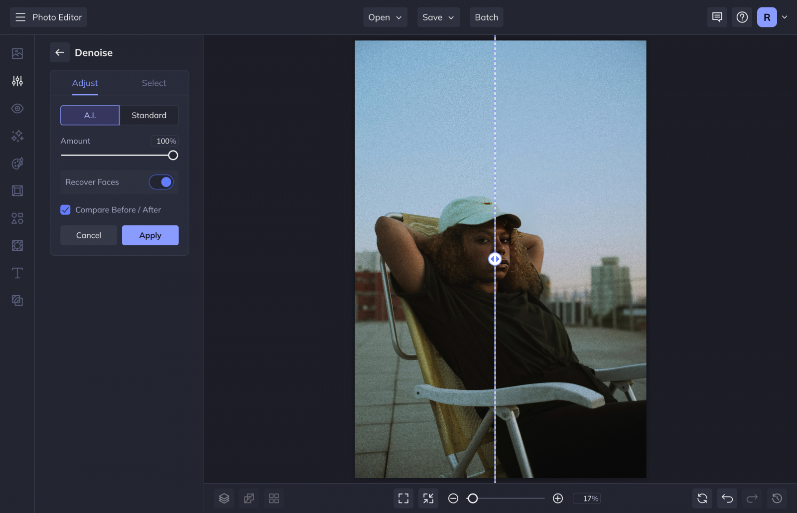This screenshot has width=797, height=513.
Task: Open the Photo Editor hamburger menu
Action: [20, 17]
